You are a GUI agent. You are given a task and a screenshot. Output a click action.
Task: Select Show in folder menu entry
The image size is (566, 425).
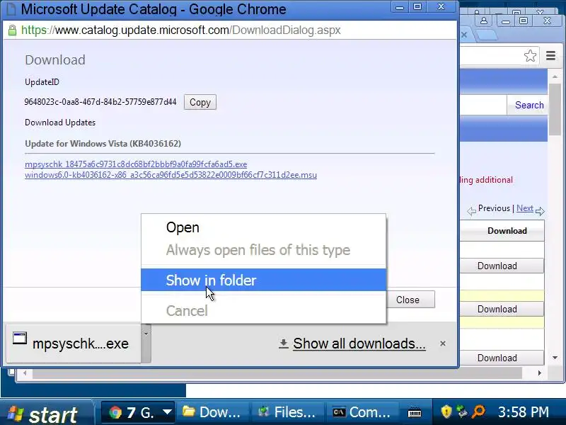click(x=263, y=280)
